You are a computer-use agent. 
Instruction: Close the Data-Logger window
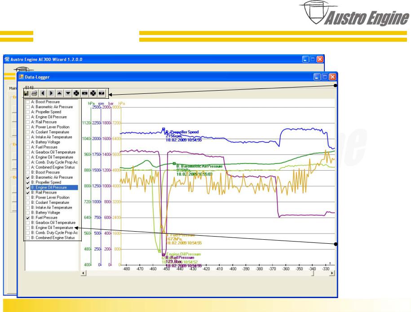pyautogui.click(x=332, y=77)
